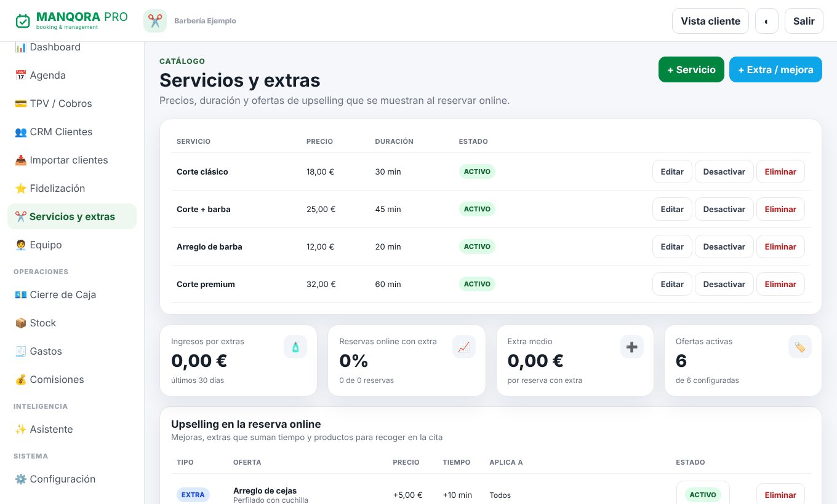Click the chart icon in Reservas online con extra
The height and width of the screenshot is (504, 837).
464,347
